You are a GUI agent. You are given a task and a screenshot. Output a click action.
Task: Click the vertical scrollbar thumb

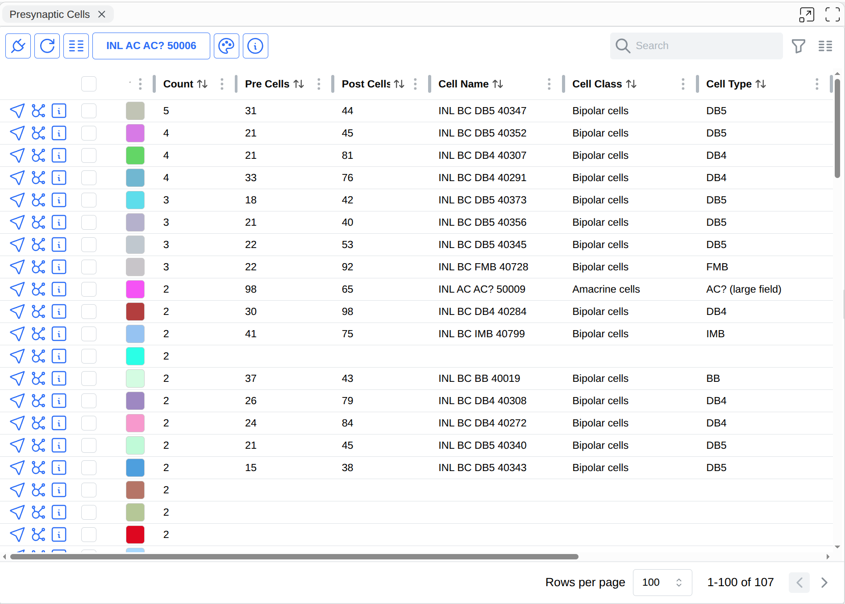pos(837,128)
